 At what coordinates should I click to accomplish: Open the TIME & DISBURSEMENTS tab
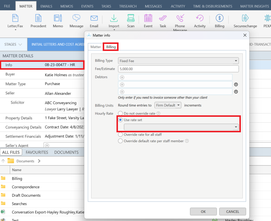[x=212, y=6]
